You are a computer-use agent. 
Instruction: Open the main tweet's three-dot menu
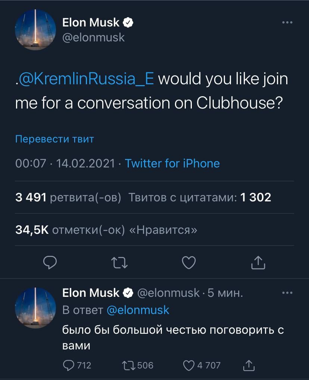coord(287,22)
